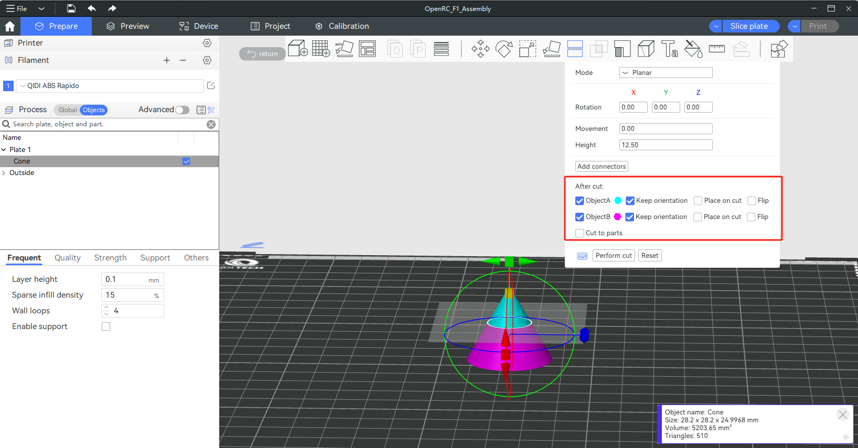This screenshot has height=448, width=858.
Task: Uncheck the ObjectA checkbox
Action: (x=580, y=201)
